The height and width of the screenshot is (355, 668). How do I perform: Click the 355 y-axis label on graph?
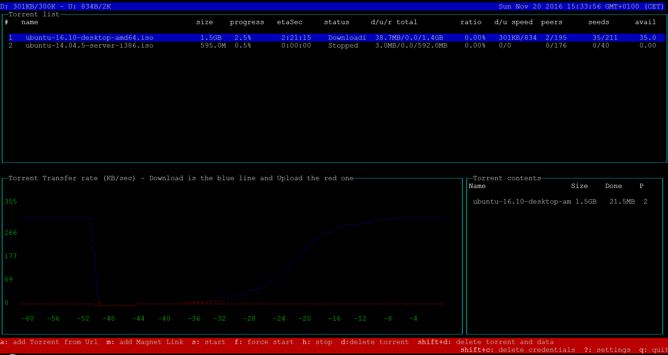tap(11, 201)
